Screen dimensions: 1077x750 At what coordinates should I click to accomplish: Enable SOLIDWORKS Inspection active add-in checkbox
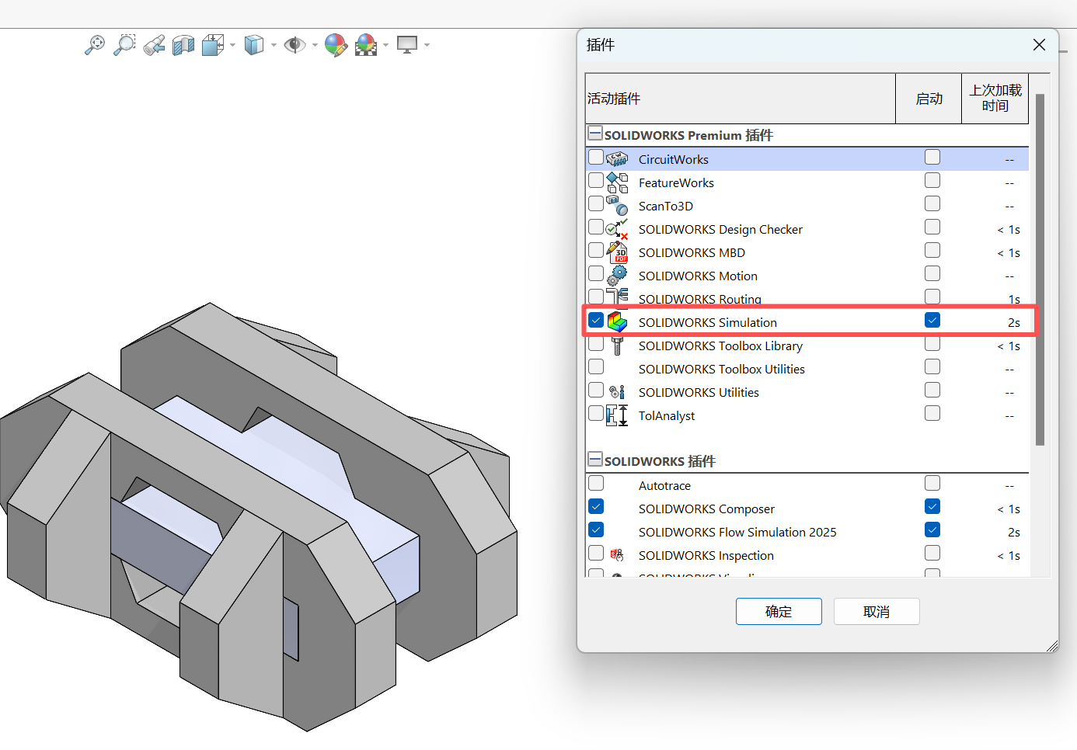pyautogui.click(x=596, y=553)
